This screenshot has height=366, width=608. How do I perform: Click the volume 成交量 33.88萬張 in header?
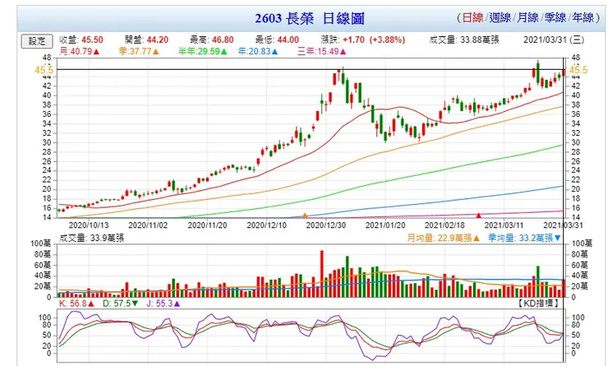coord(464,40)
